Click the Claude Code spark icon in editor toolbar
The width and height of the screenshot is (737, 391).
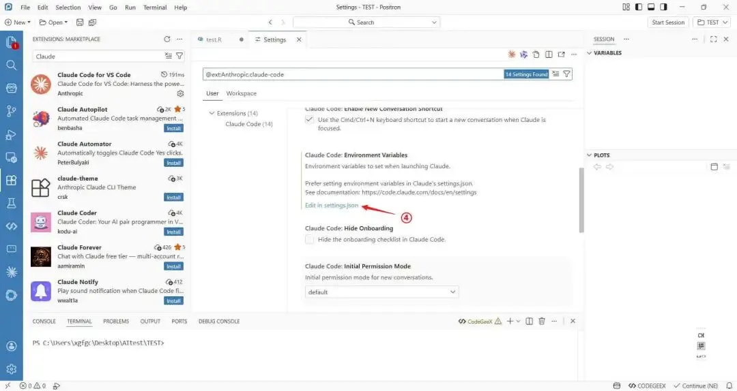click(511, 54)
